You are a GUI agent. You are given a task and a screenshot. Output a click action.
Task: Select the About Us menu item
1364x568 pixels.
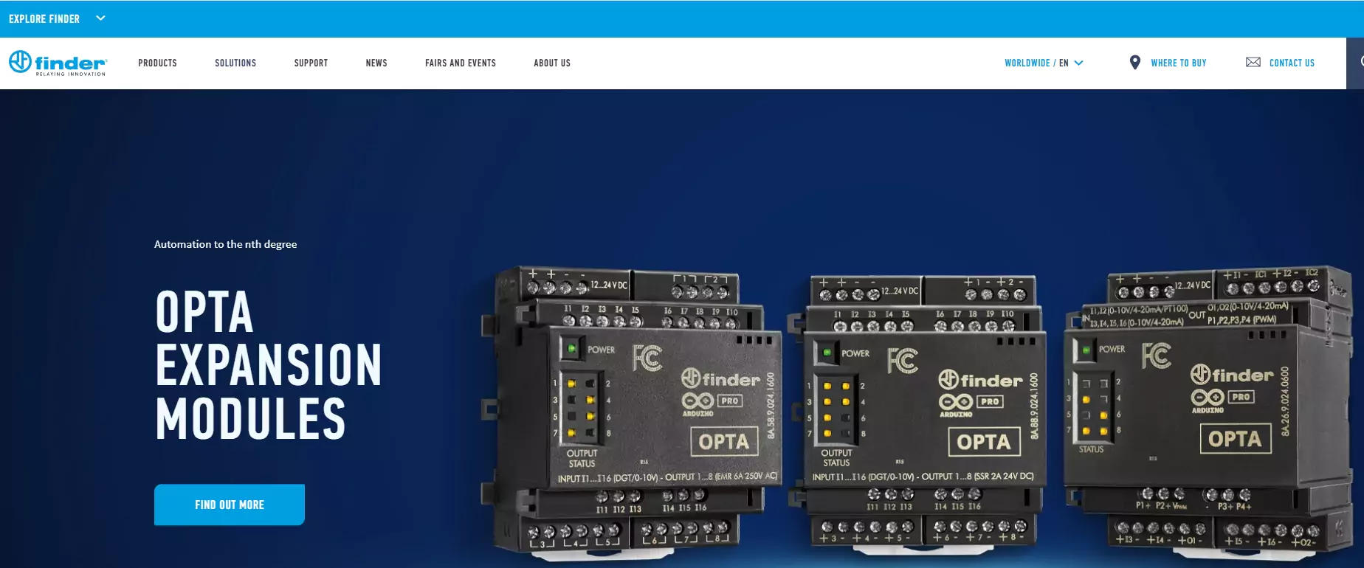click(552, 63)
